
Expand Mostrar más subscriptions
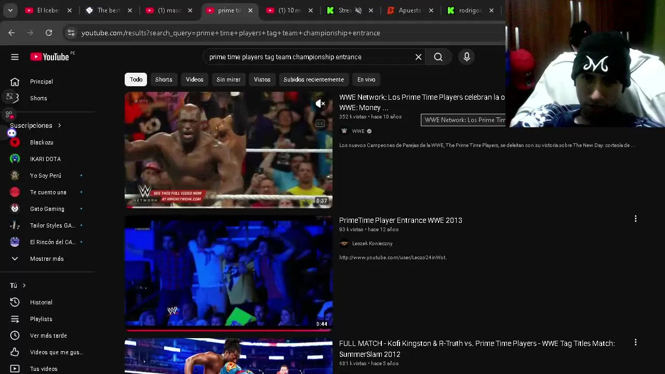(x=47, y=259)
